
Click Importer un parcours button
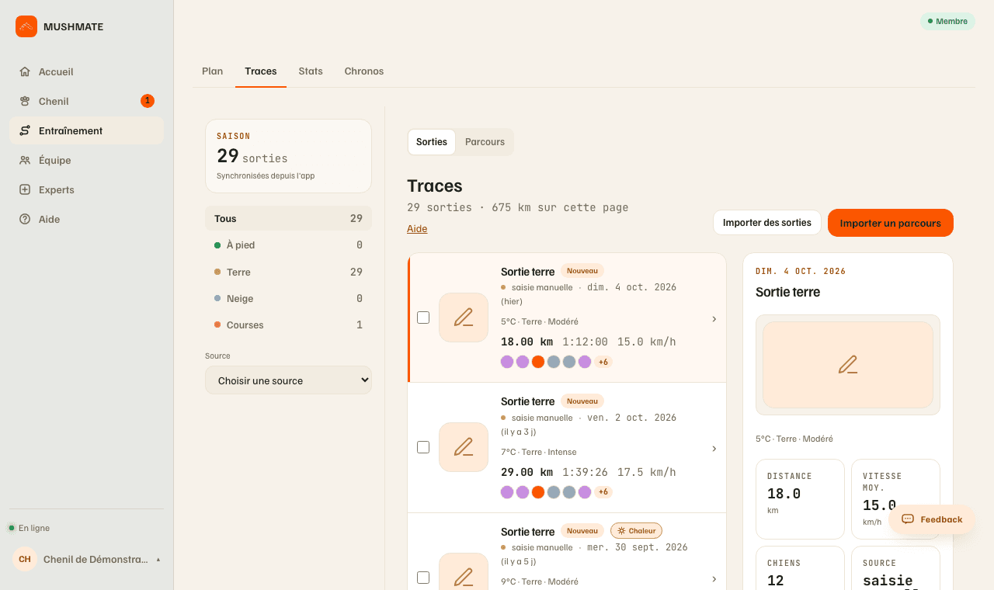coord(891,223)
